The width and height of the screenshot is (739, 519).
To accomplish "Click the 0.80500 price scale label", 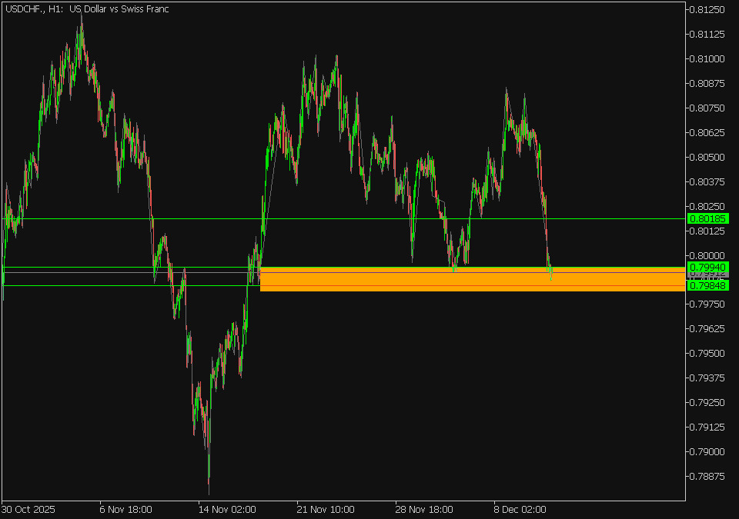I will pyautogui.click(x=707, y=157).
